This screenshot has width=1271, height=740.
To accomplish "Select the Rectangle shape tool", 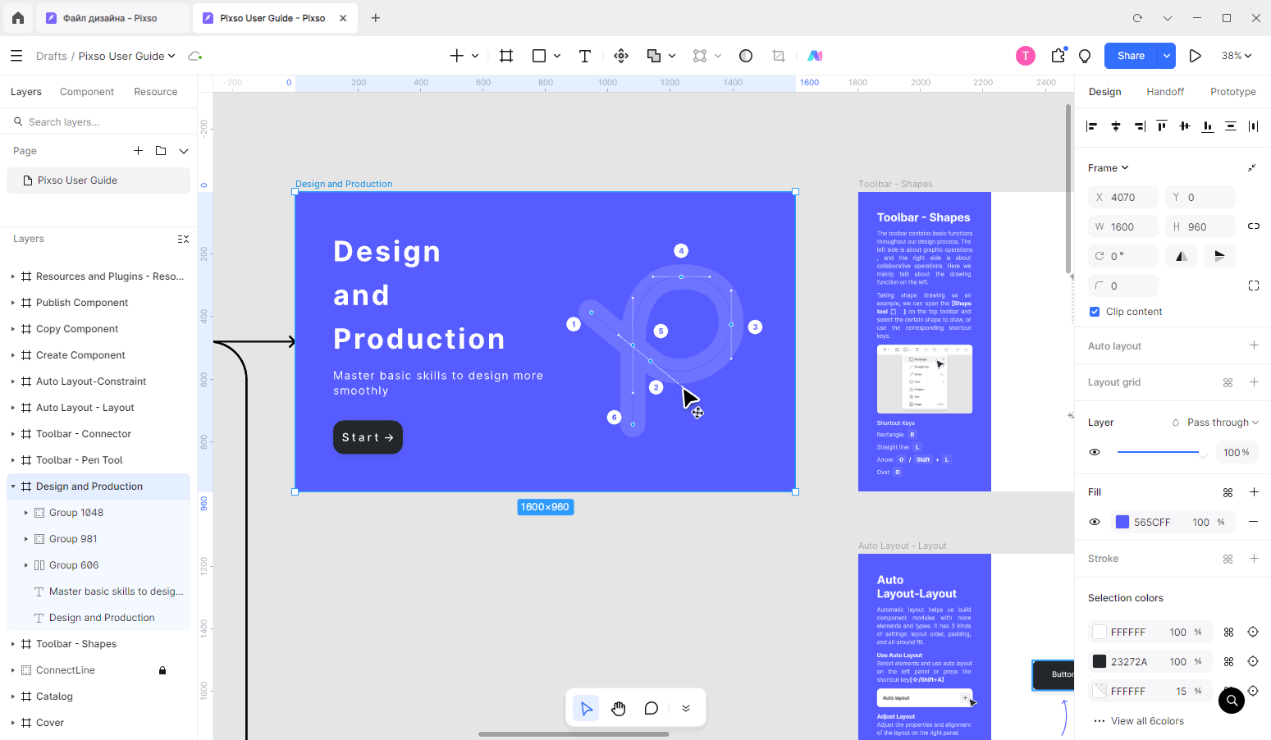I will (539, 56).
